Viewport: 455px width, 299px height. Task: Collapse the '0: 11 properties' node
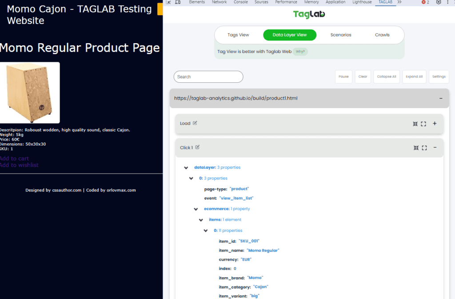(206, 231)
